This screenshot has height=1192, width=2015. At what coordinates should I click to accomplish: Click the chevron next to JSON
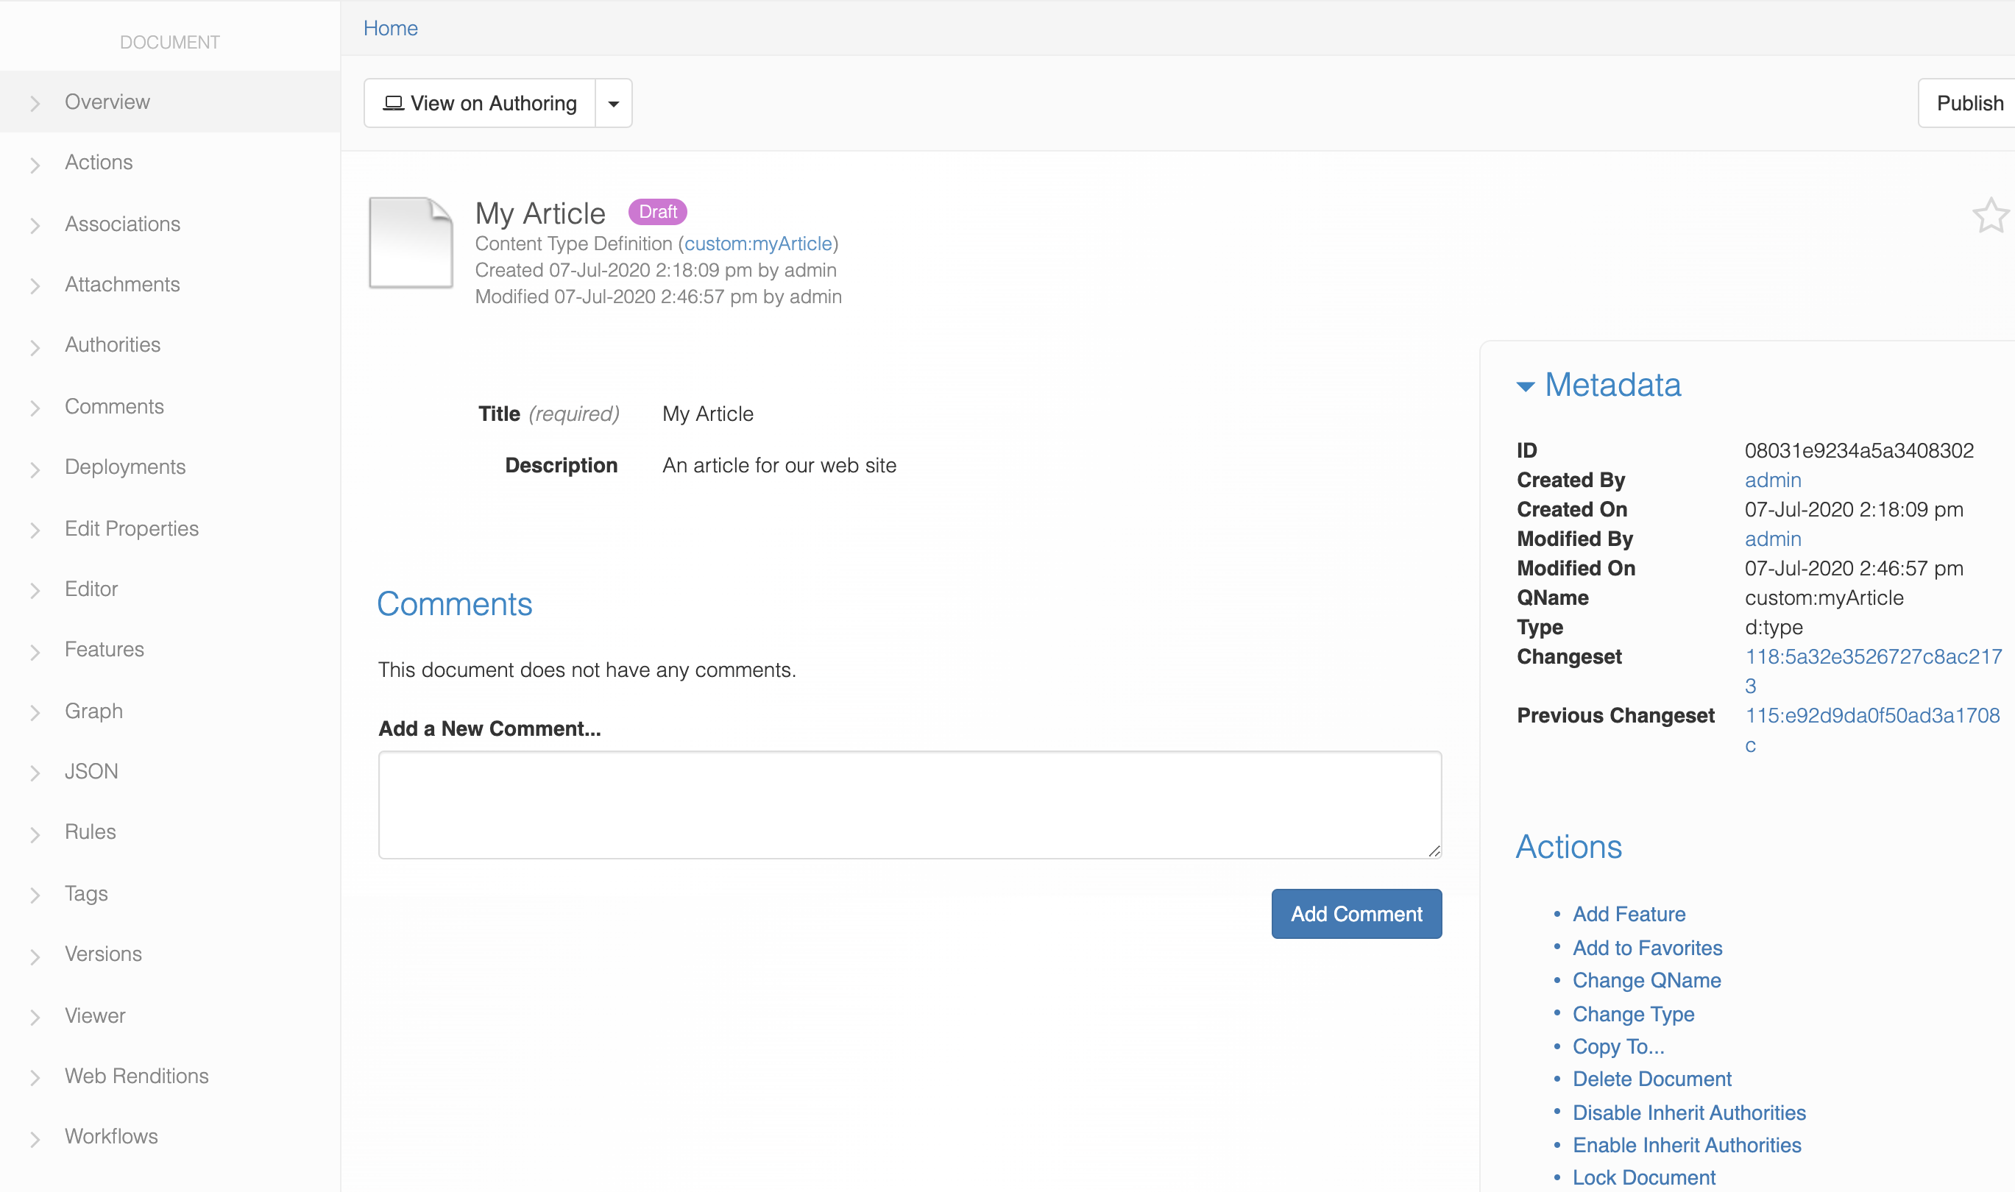tap(35, 773)
